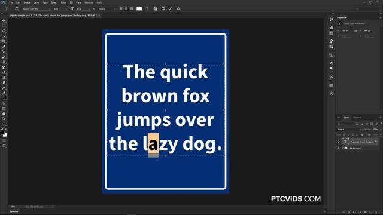
Task: Select the Rectangle shape tool
Action: [4, 109]
